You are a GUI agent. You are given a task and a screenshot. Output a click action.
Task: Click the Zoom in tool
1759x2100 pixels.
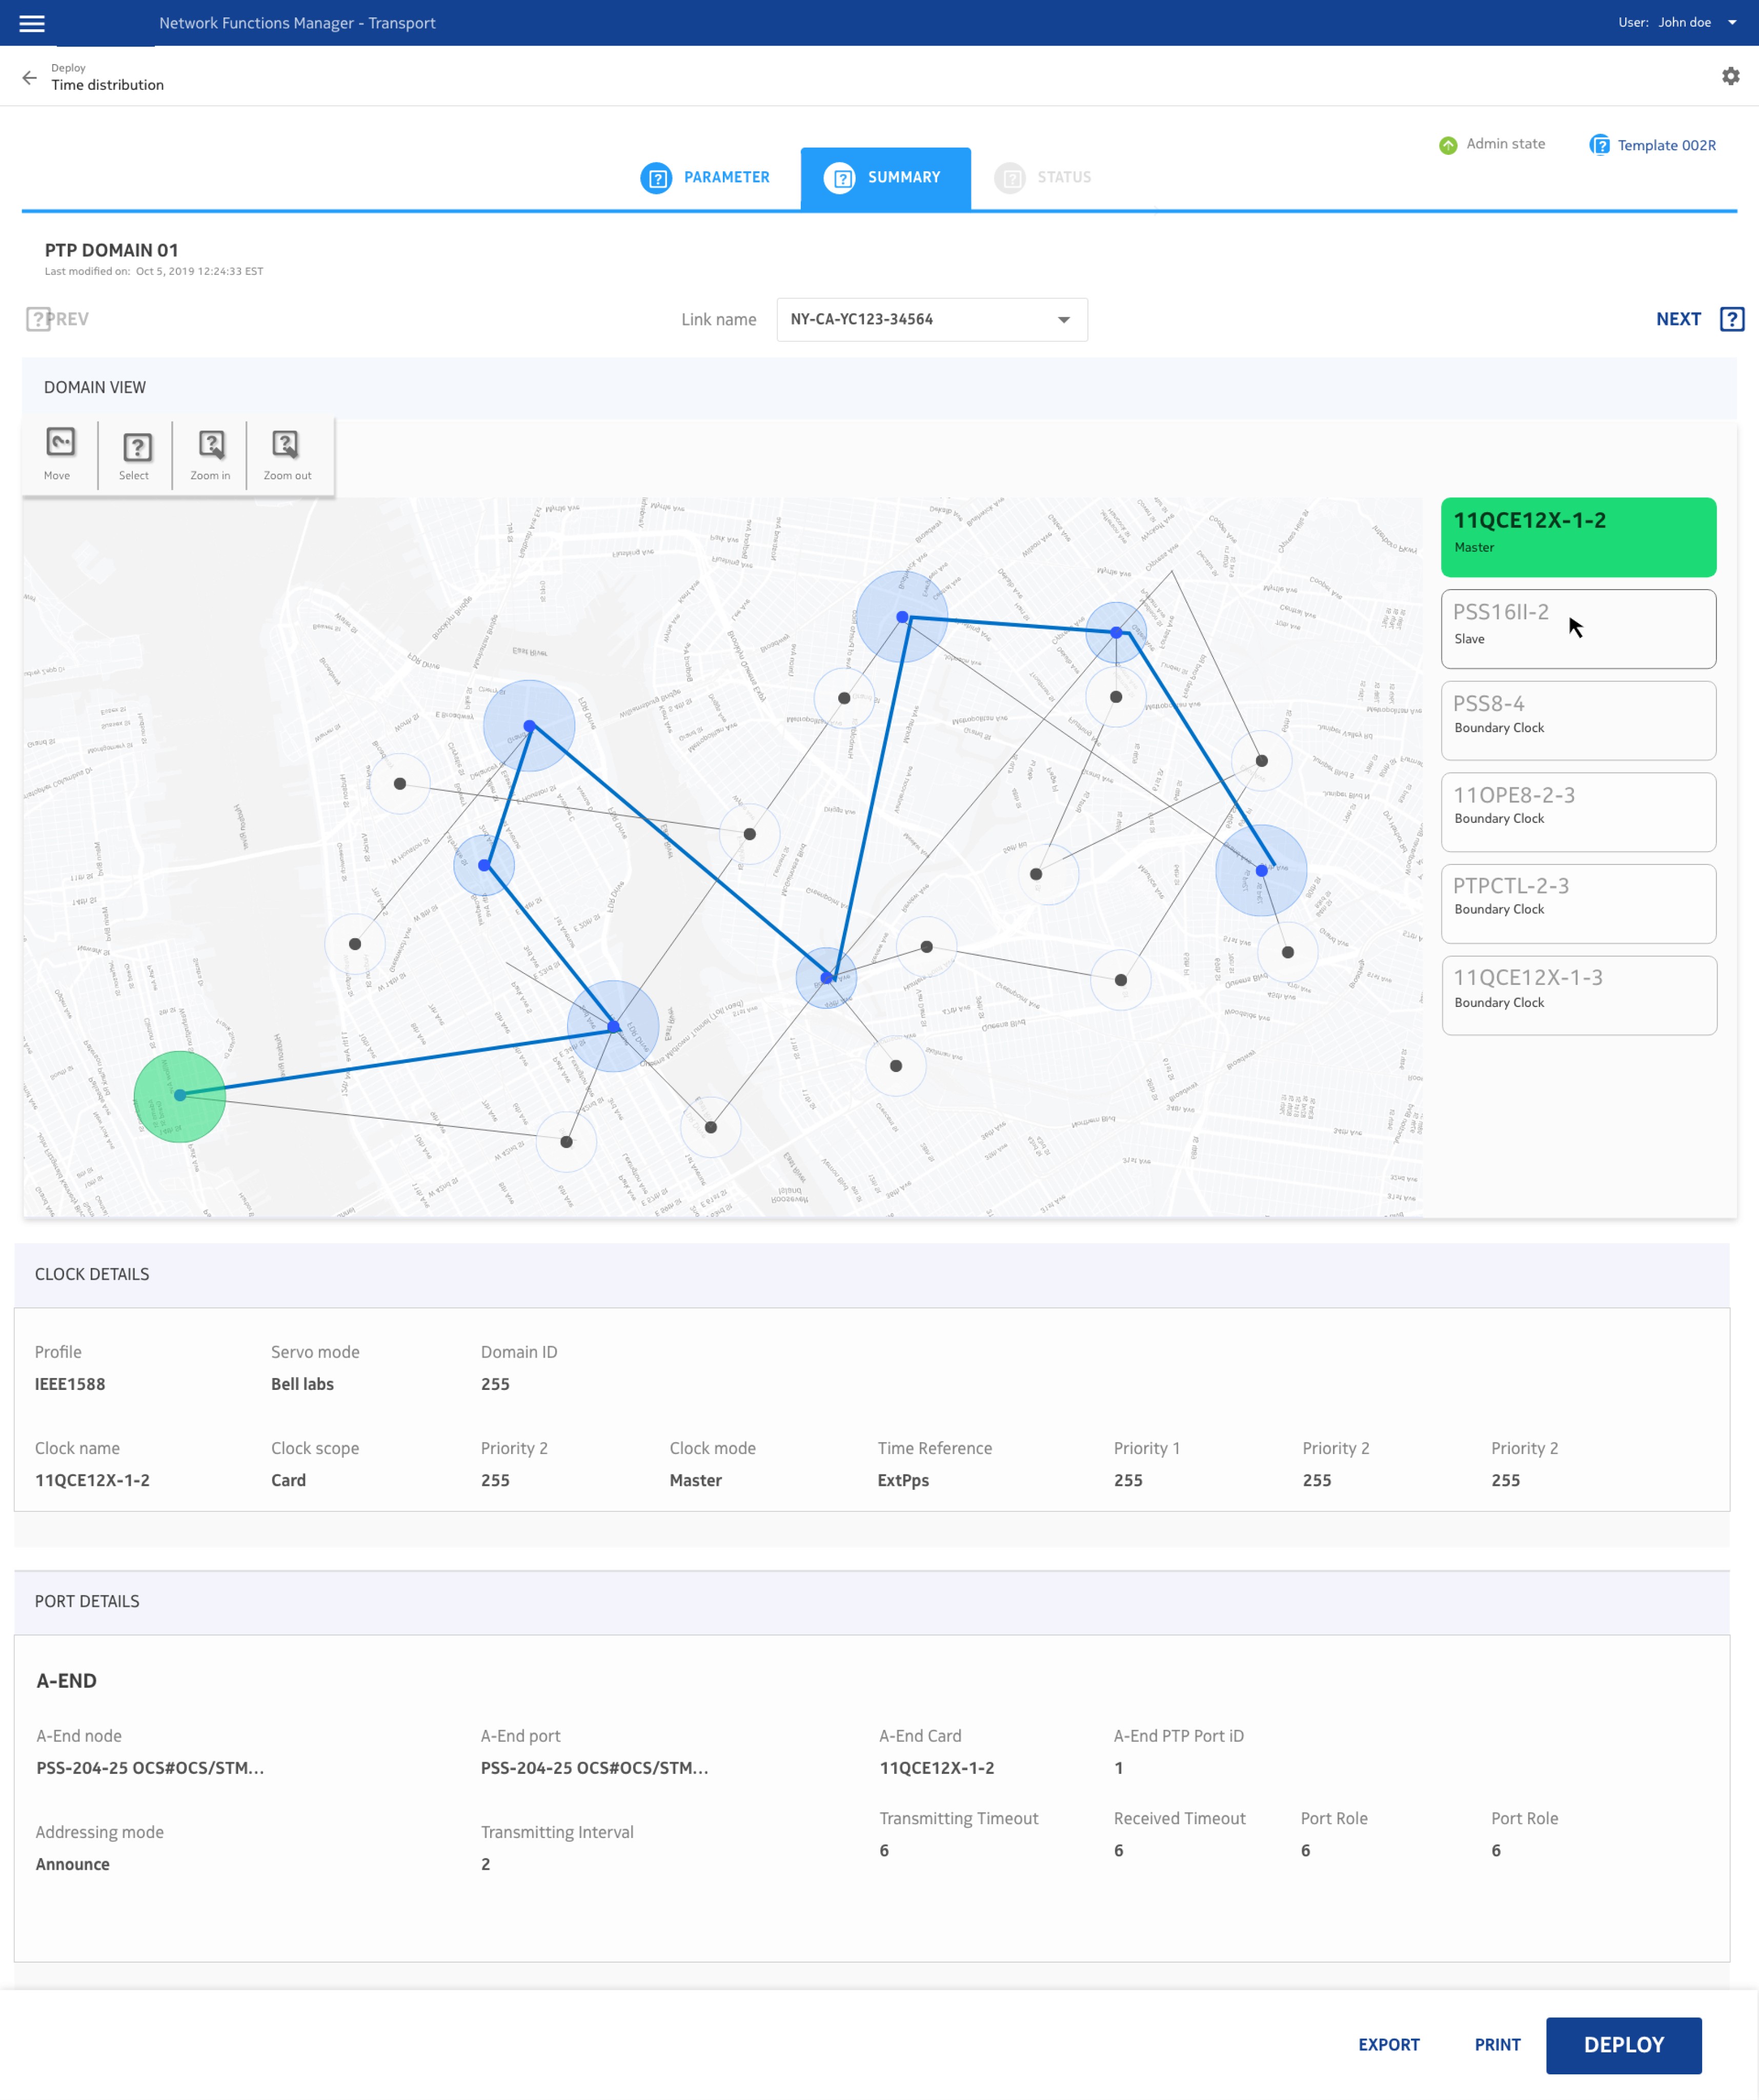(210, 455)
